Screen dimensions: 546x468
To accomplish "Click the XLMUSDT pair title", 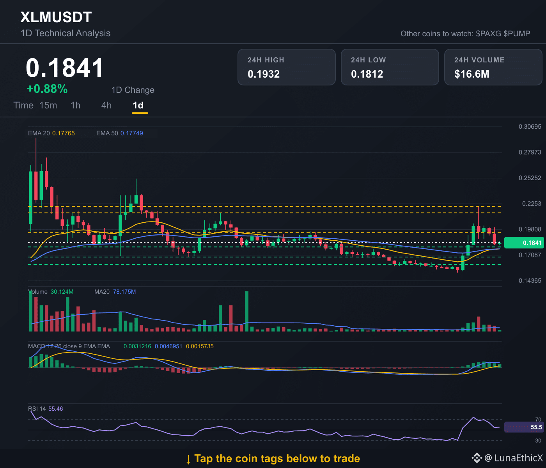I will [x=56, y=17].
